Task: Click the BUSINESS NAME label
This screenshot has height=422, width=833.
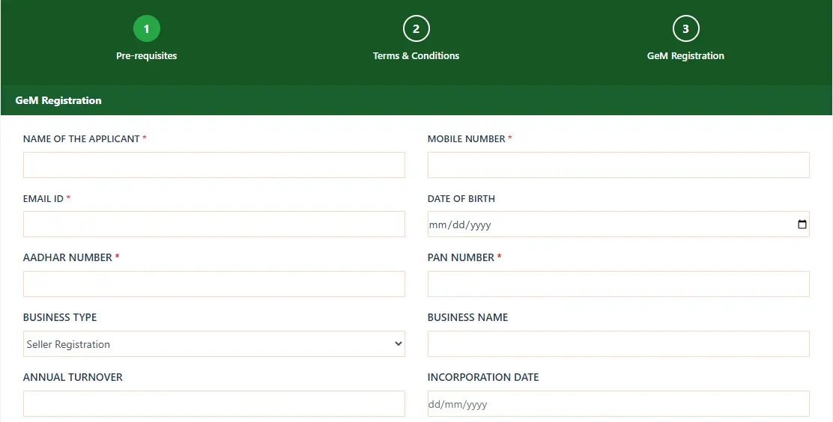Action: pos(467,317)
